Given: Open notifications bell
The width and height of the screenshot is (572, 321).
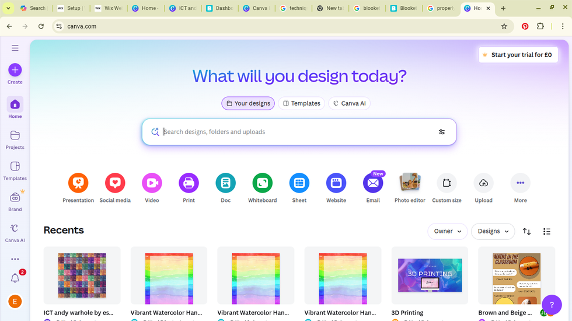Looking at the screenshot, I should 15,278.
